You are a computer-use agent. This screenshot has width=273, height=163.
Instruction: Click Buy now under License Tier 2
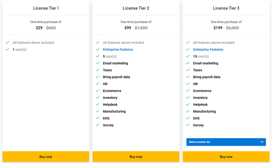(x=136, y=157)
